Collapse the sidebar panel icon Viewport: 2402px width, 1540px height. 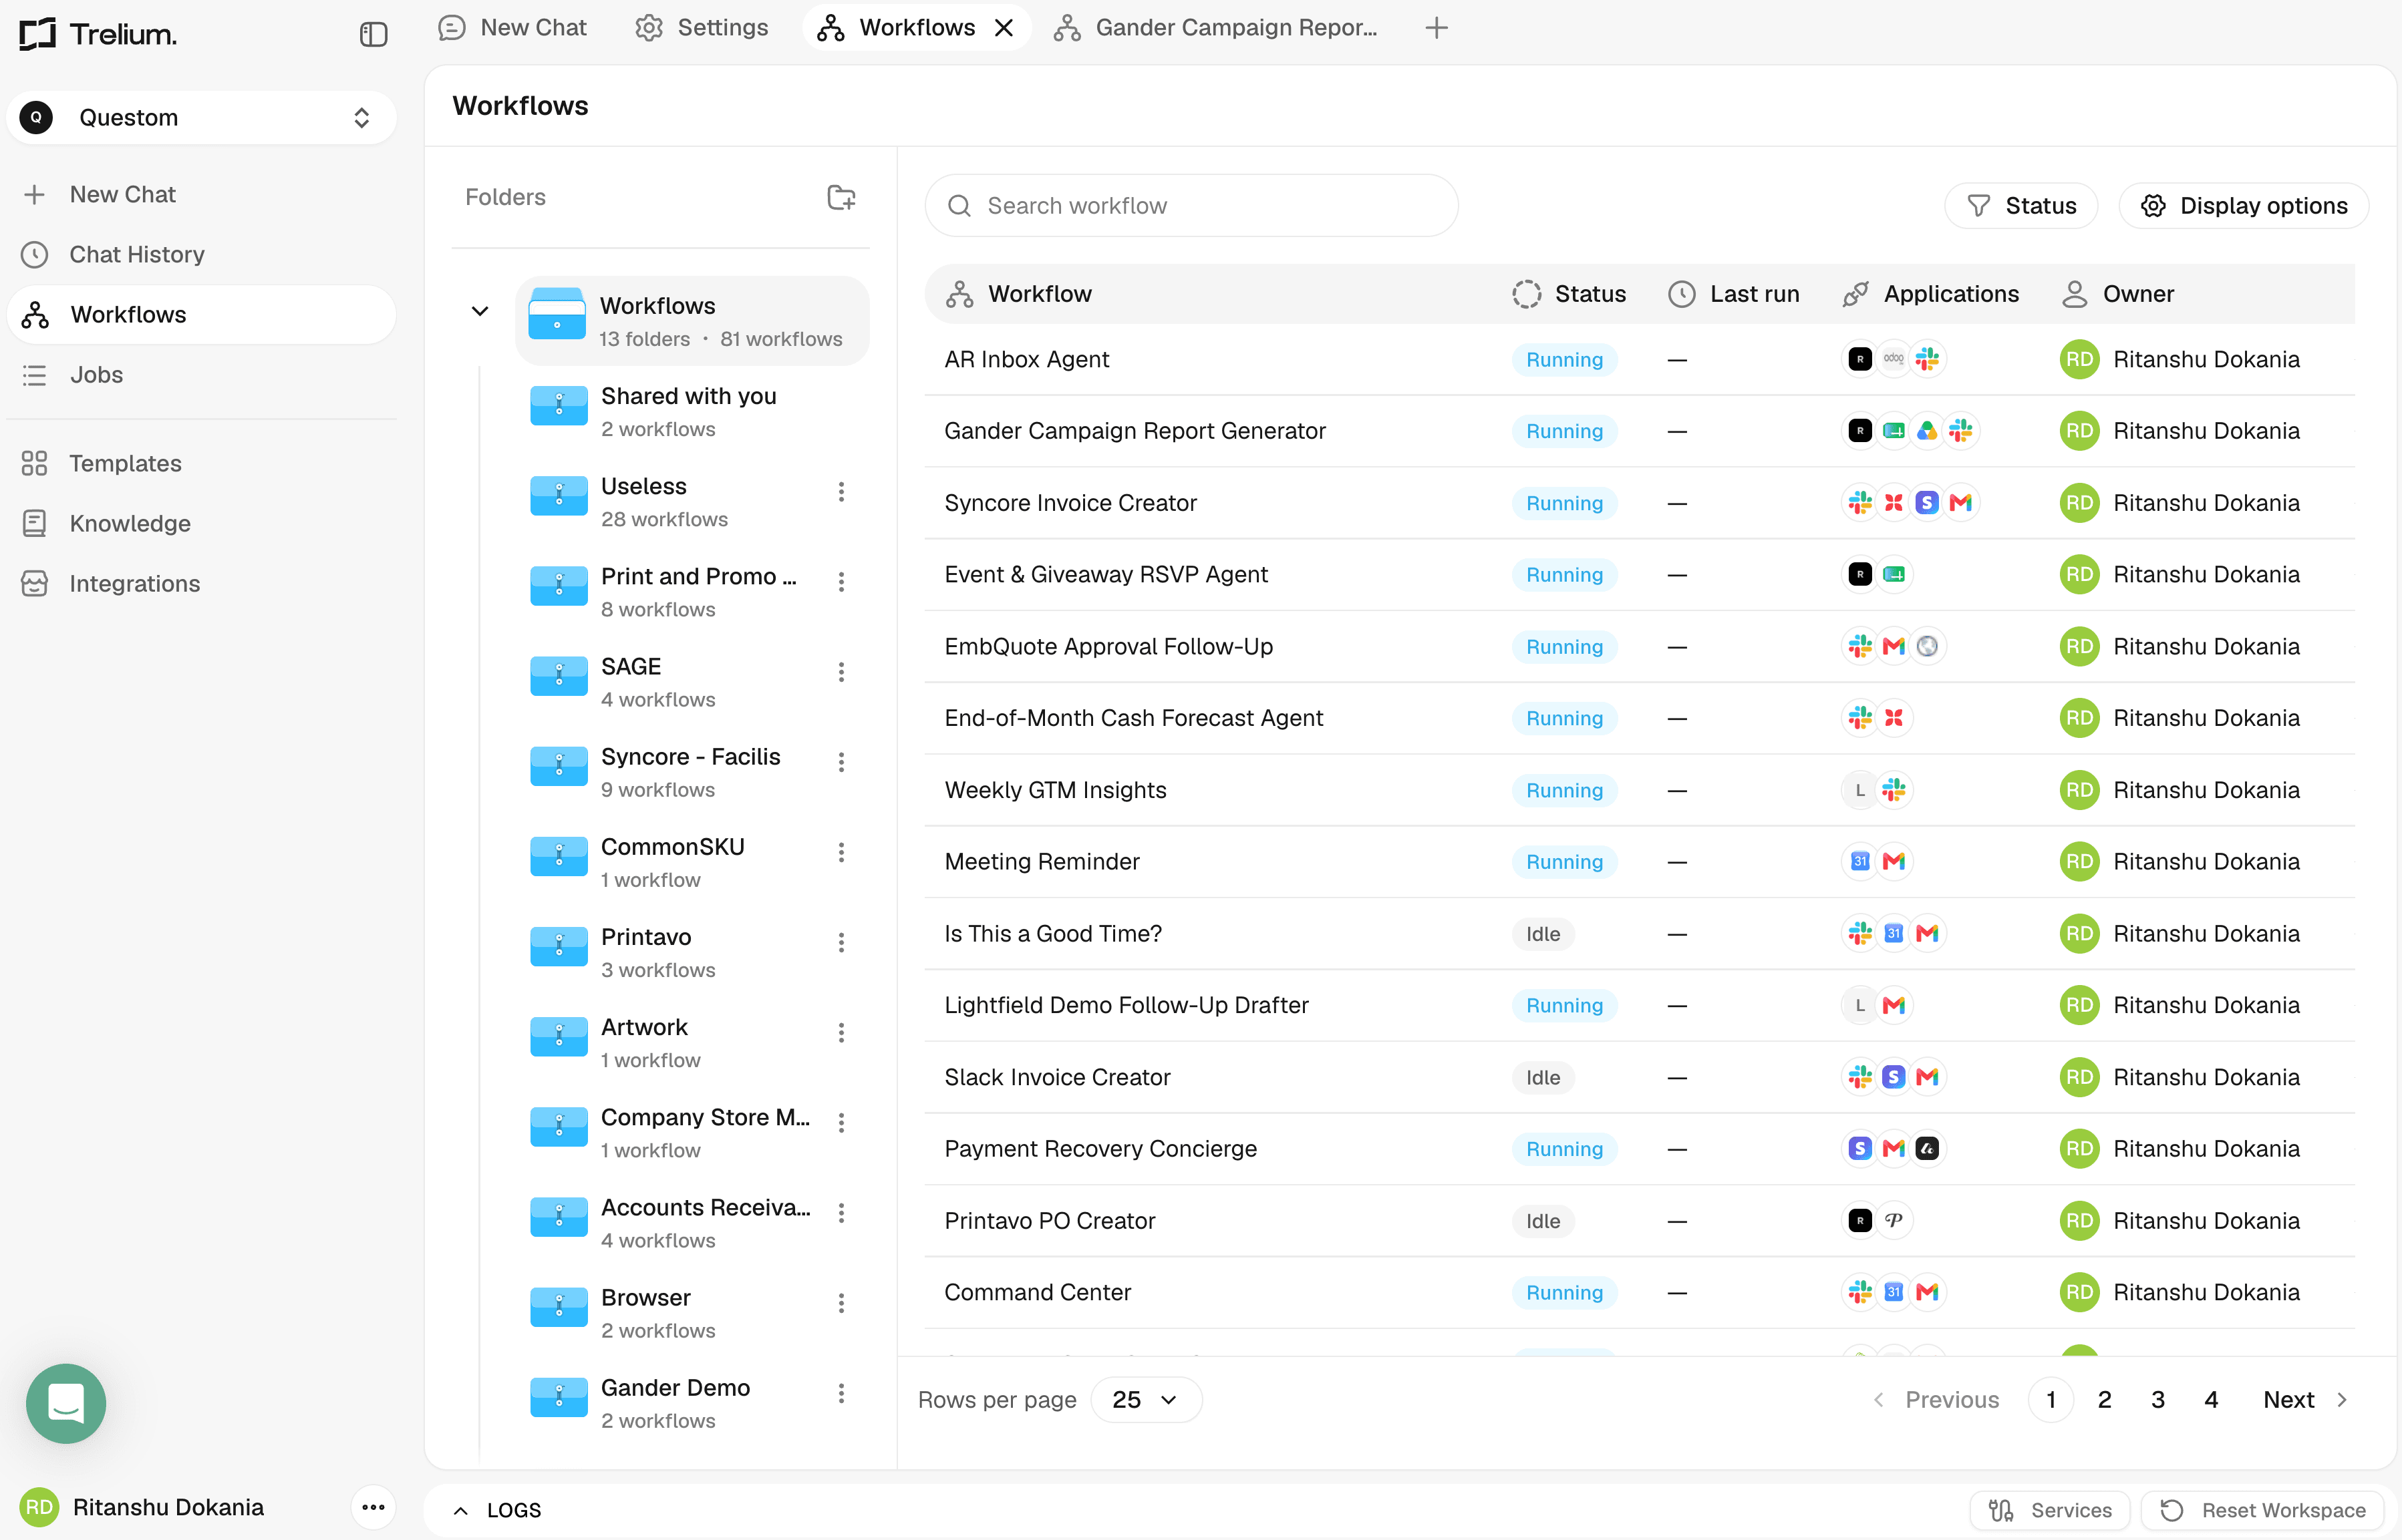373,35
